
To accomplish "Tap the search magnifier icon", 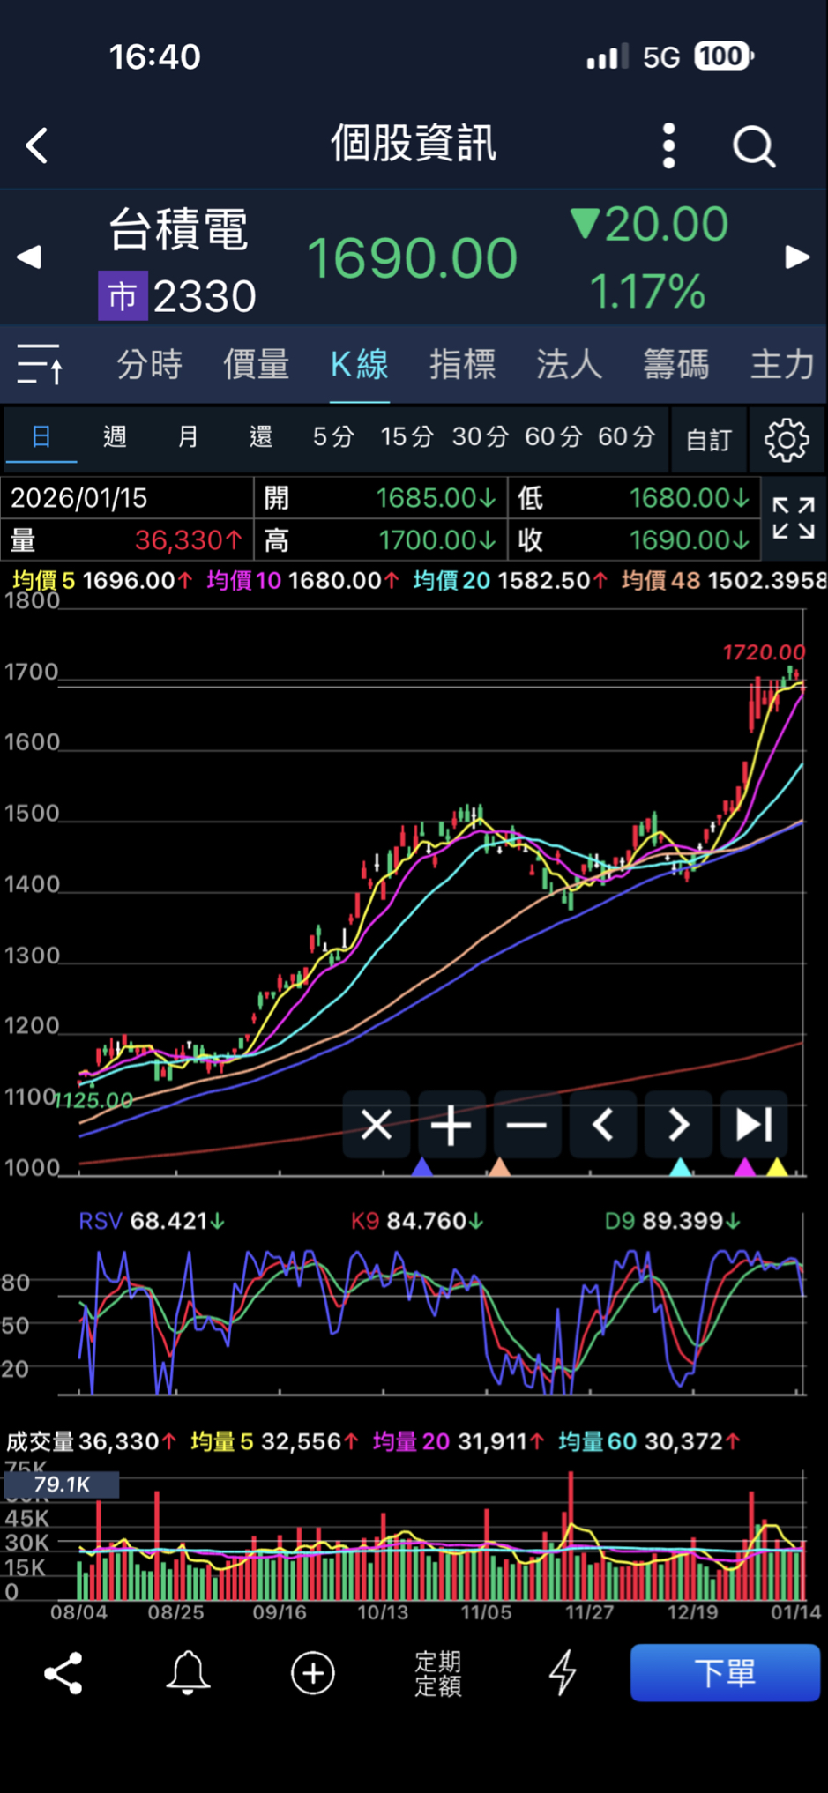I will click(753, 146).
